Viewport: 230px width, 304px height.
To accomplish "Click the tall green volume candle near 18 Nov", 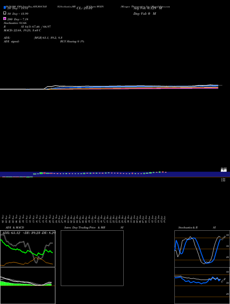I will (x=41, y=173).
